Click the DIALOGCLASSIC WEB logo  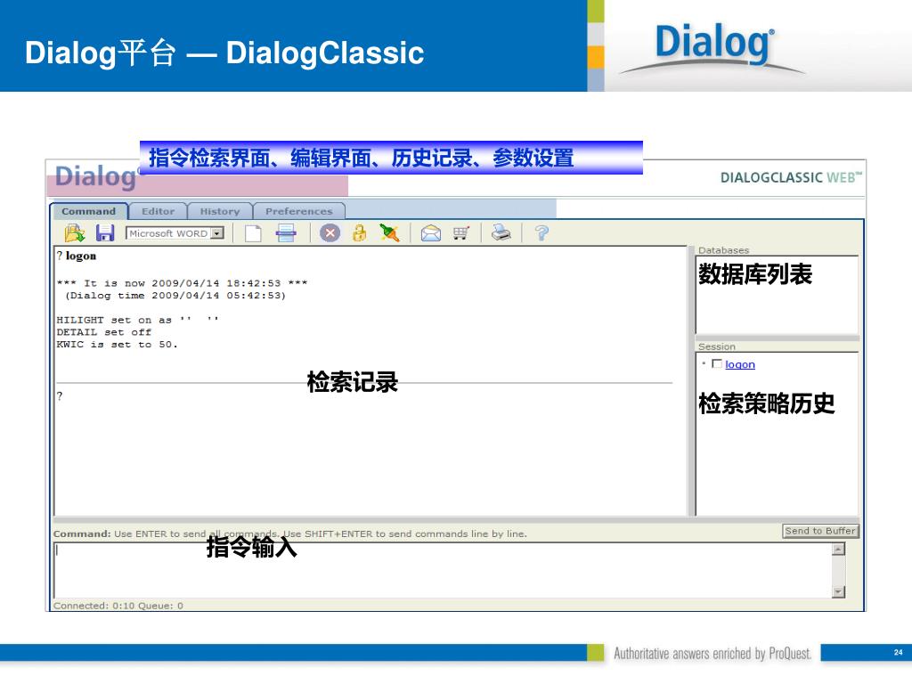coord(791,177)
